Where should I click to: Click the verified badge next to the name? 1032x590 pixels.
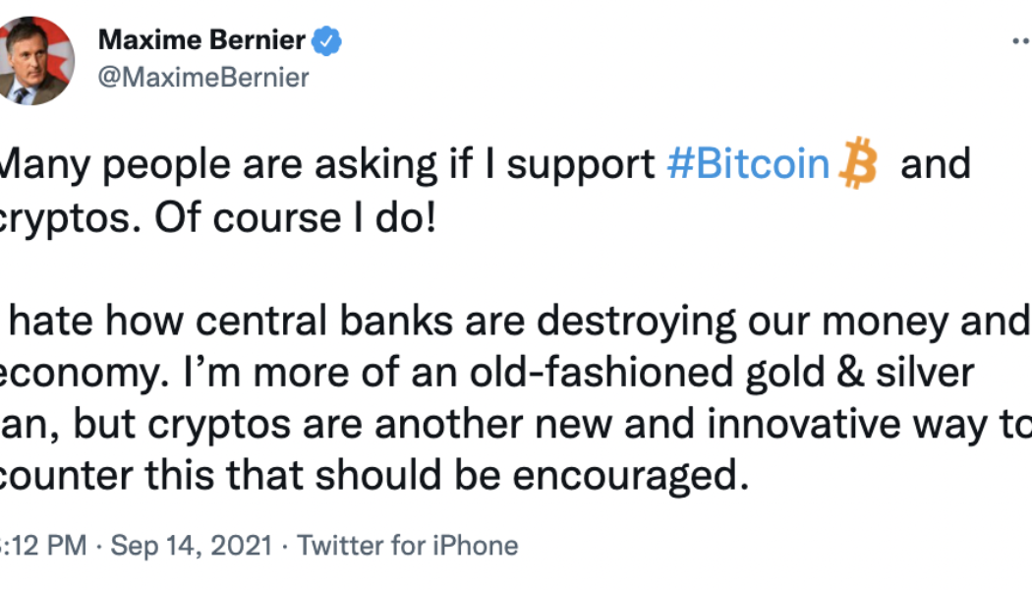(x=326, y=40)
